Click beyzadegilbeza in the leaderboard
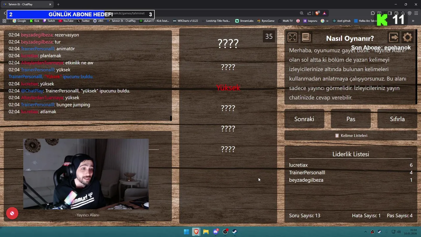The width and height of the screenshot is (421, 237). 306,180
